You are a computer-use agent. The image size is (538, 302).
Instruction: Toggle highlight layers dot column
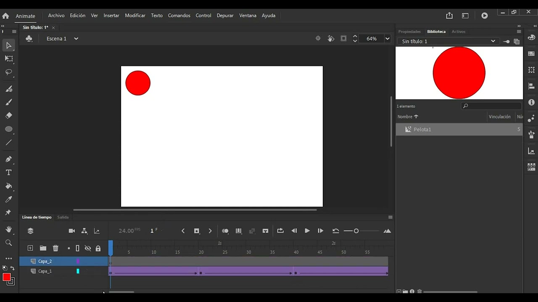pos(69,248)
